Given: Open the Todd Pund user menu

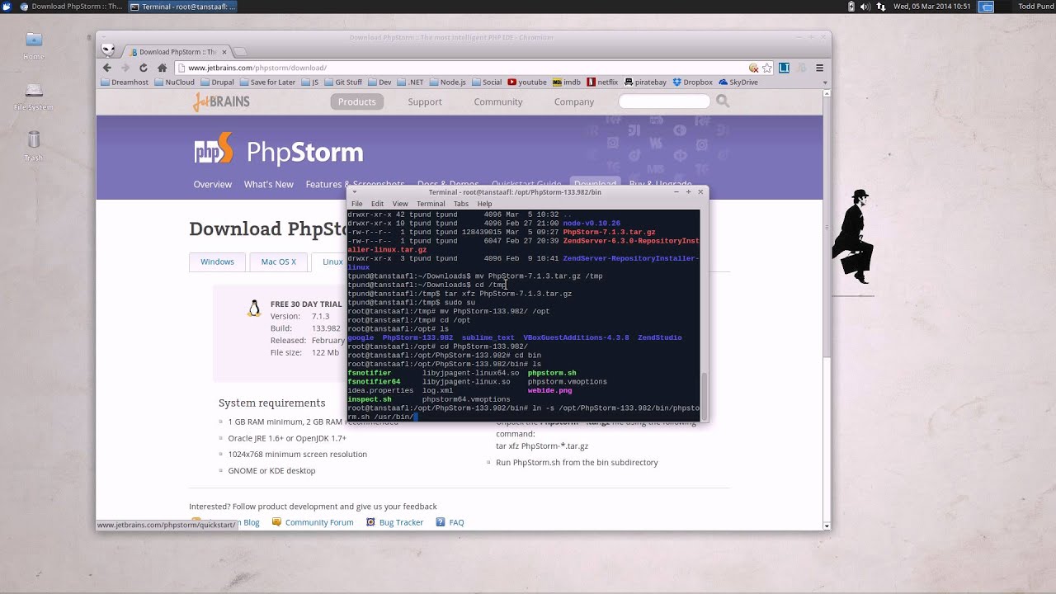Looking at the screenshot, I should pyautogui.click(x=1036, y=7).
